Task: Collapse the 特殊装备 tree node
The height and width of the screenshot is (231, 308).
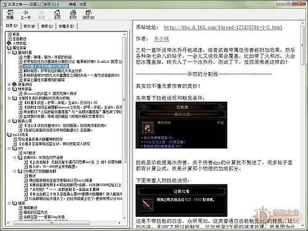Action: [x=9, y=89]
